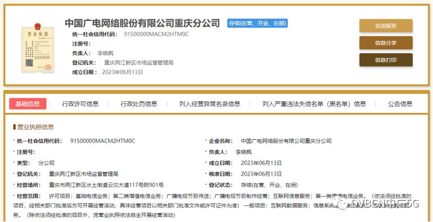433x222 pixels.
Task: Select credit code 91500000MACM2HTM0C in header
Action: coord(156,34)
